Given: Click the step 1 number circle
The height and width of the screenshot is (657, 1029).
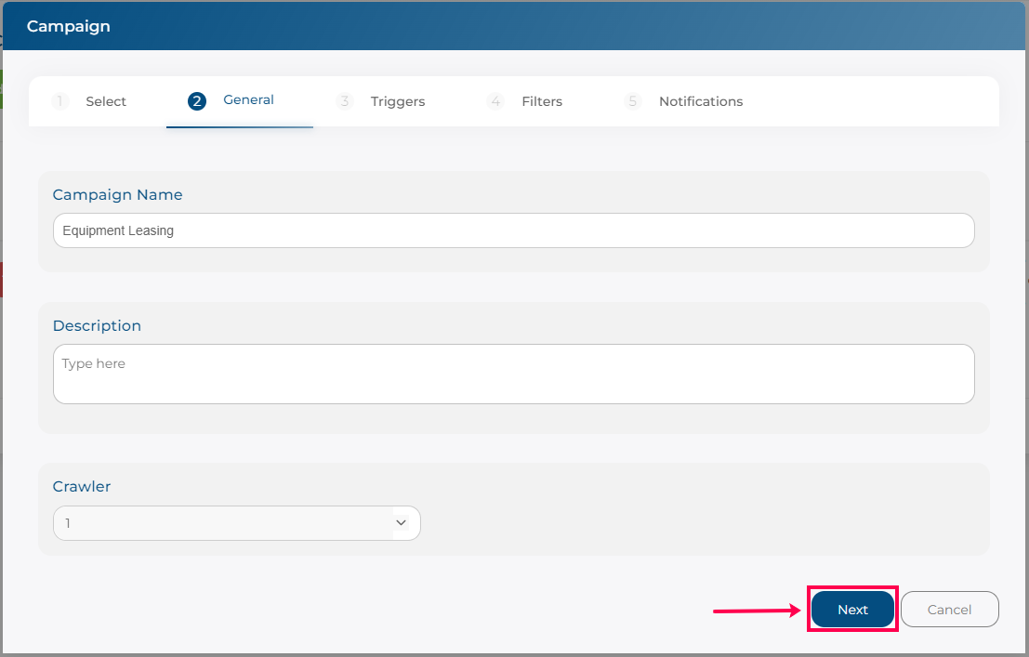Looking at the screenshot, I should click(60, 101).
